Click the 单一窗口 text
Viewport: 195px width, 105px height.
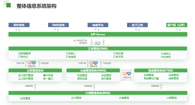click(x=48, y=79)
